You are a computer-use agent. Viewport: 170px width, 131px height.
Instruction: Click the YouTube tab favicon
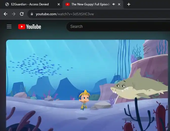(68, 4)
